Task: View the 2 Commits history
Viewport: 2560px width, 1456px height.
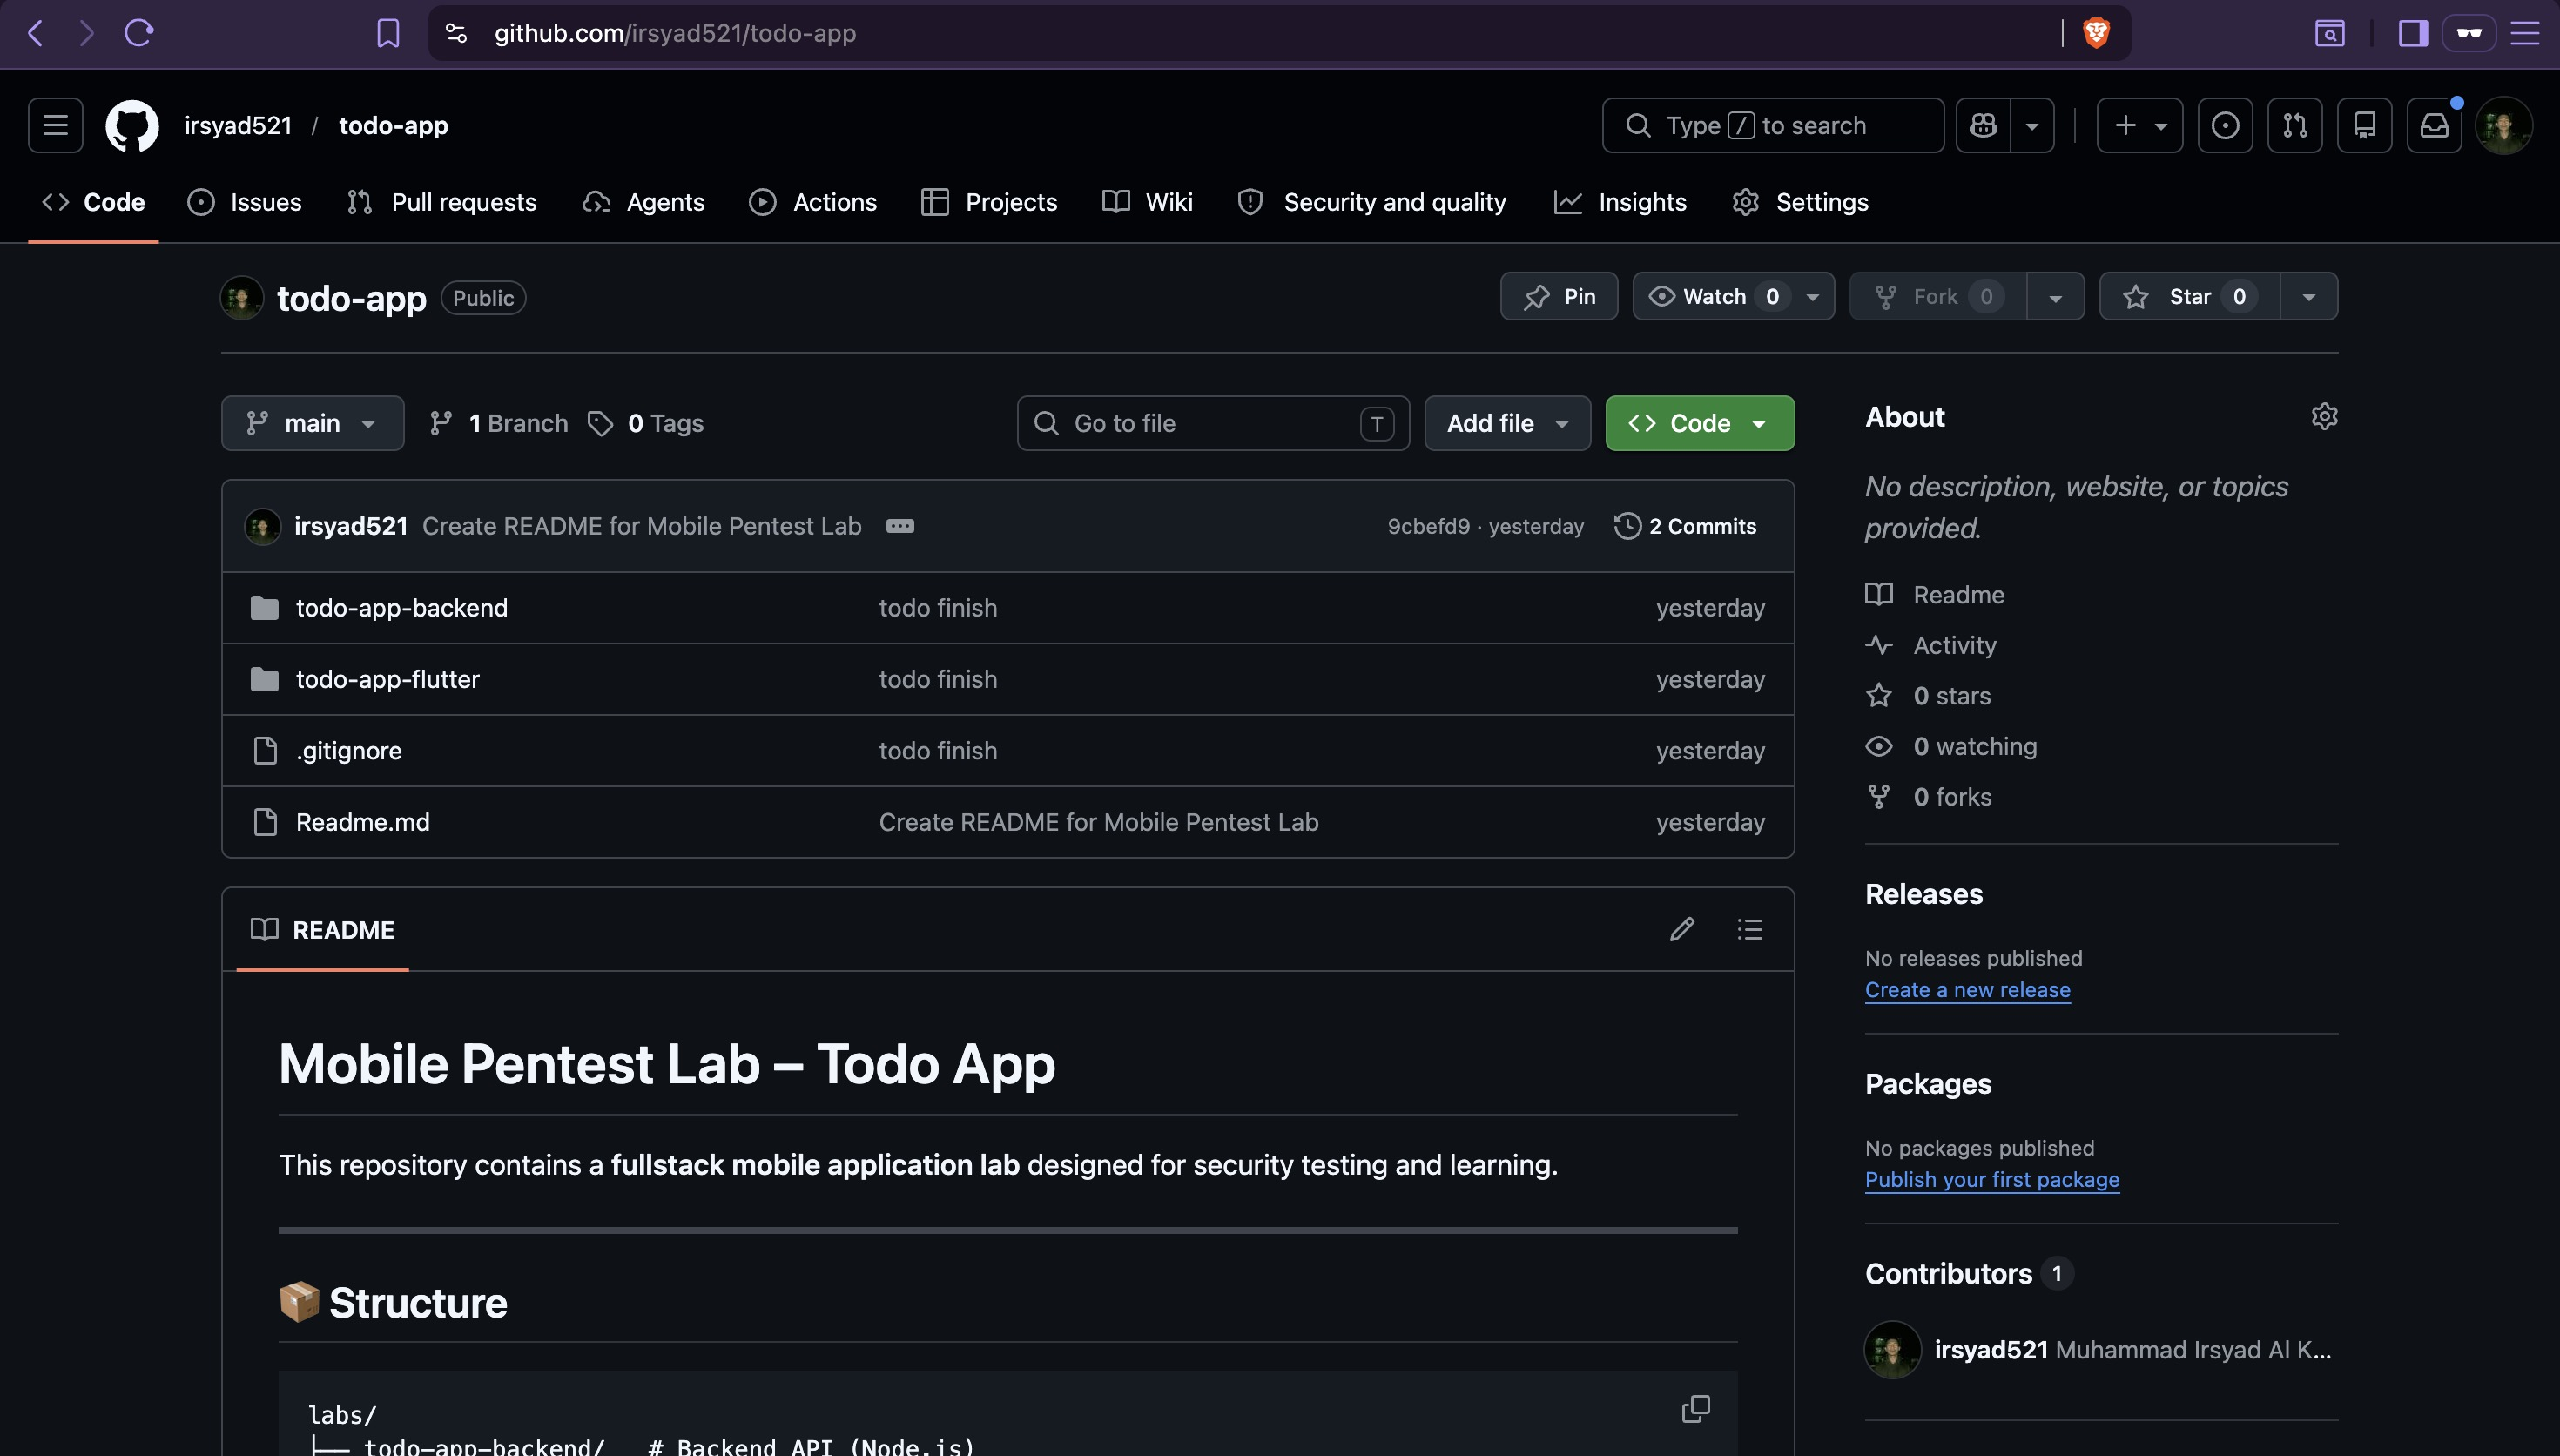Action: 1686,526
